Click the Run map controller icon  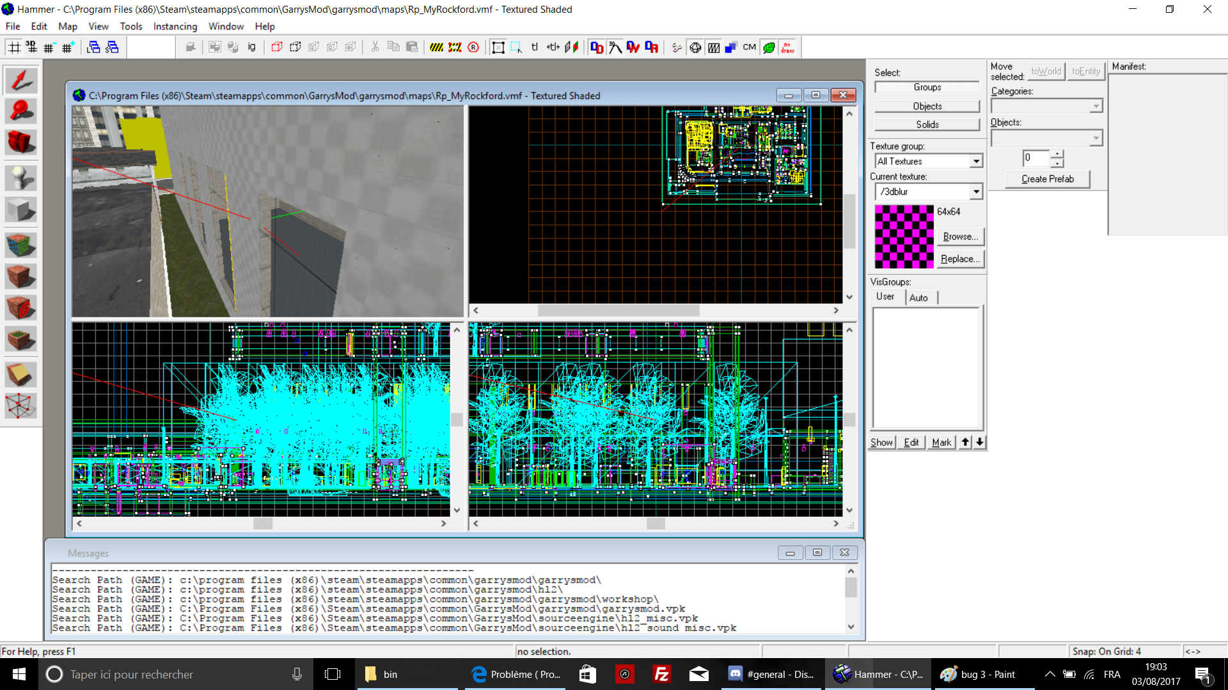tap(677, 47)
